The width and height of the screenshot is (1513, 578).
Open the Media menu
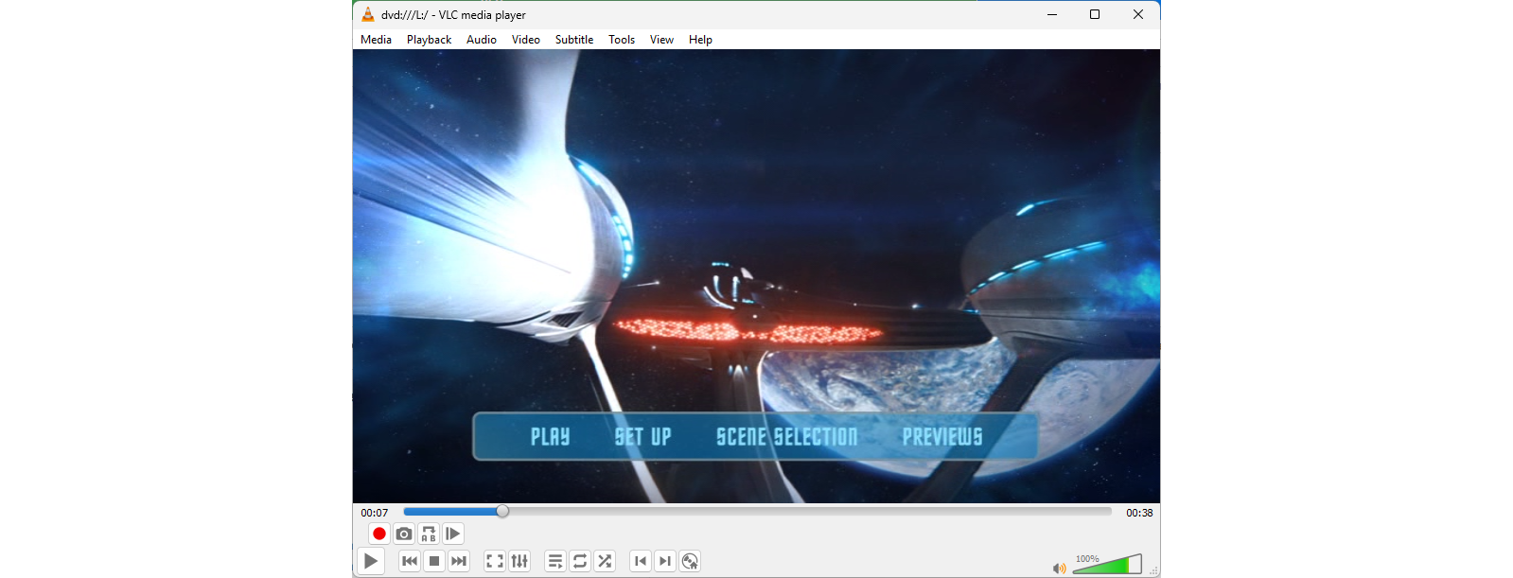pos(376,40)
